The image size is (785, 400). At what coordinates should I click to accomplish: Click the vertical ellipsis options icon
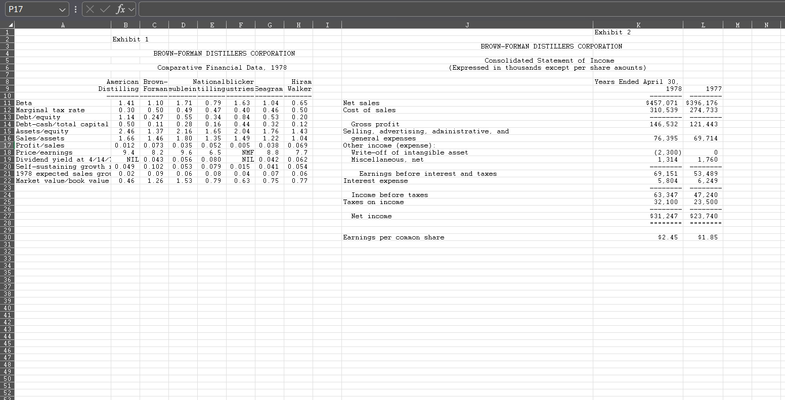click(75, 9)
